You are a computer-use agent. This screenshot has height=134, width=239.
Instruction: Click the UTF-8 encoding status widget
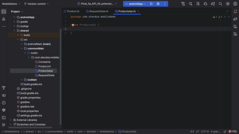[x=205, y=131]
